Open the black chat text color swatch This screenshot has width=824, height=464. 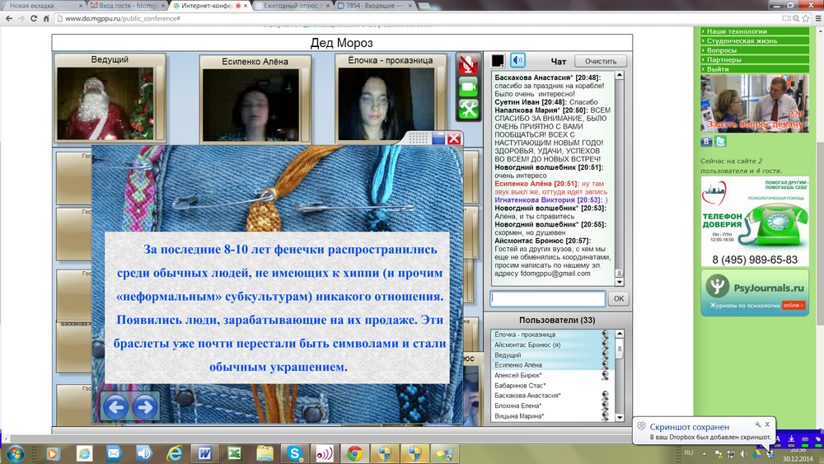(x=497, y=60)
